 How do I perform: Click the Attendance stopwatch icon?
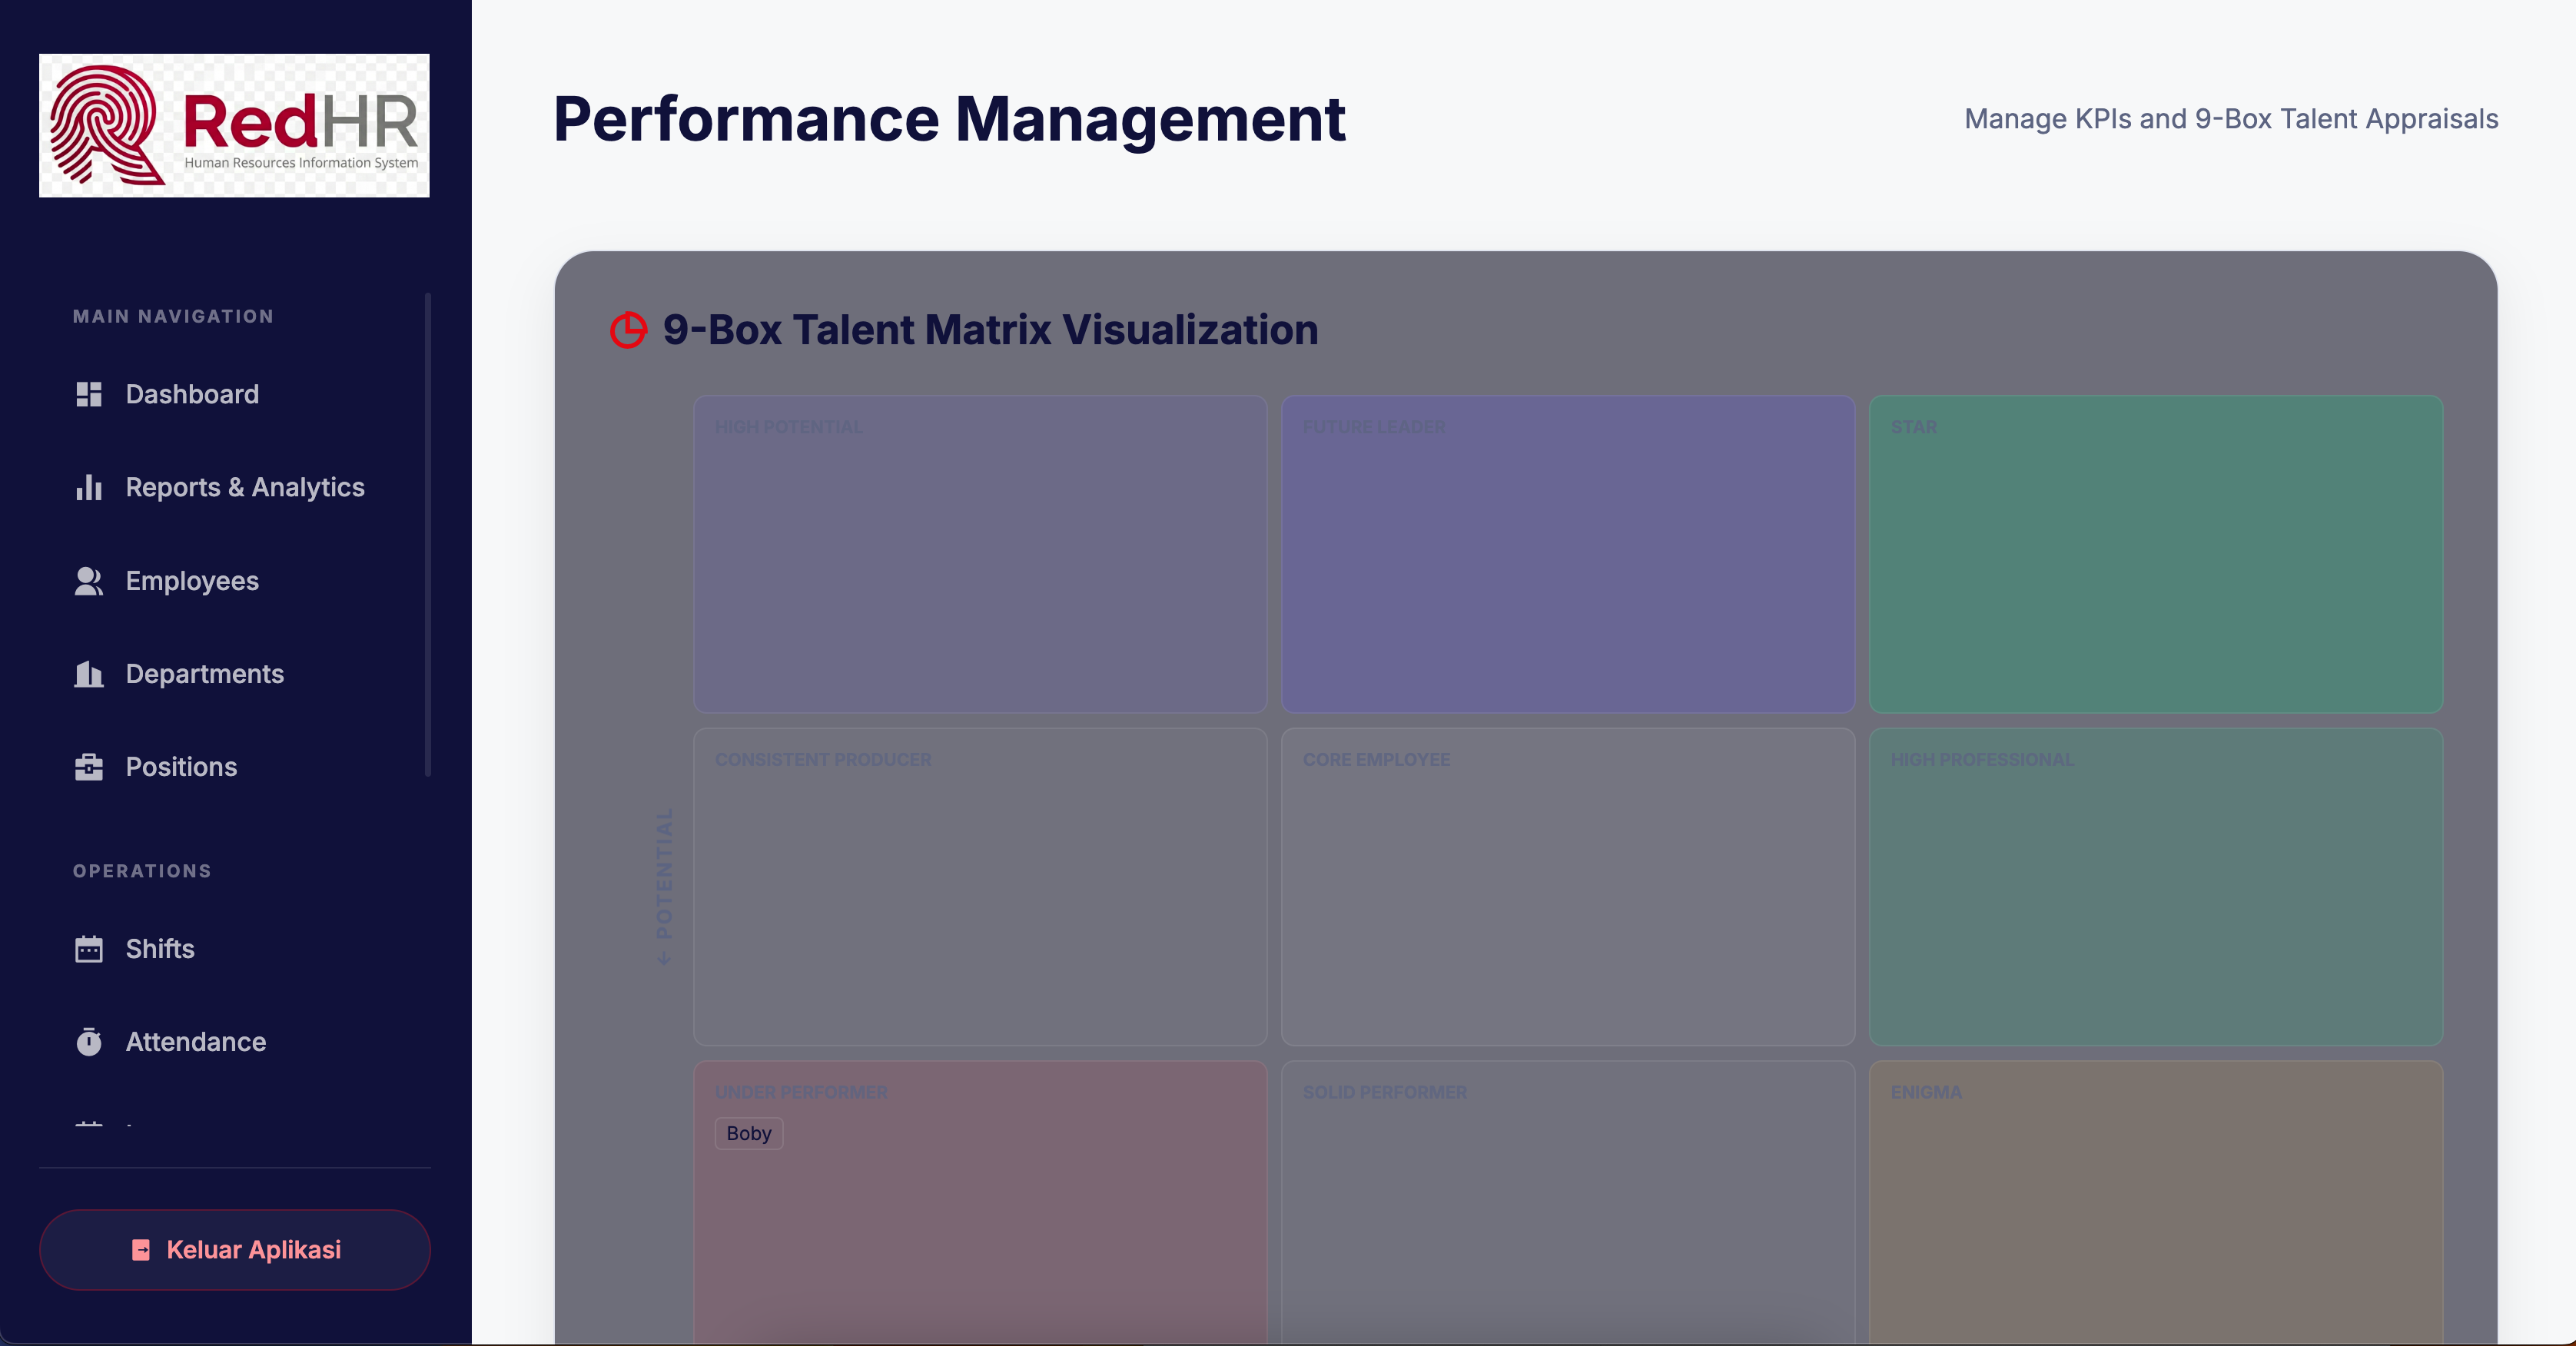click(89, 1042)
